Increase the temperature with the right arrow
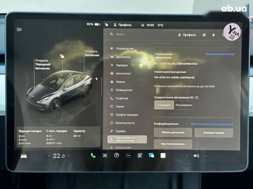Image resolution: width=253 pixels, height=189 pixels. pyautogui.click(x=68, y=156)
